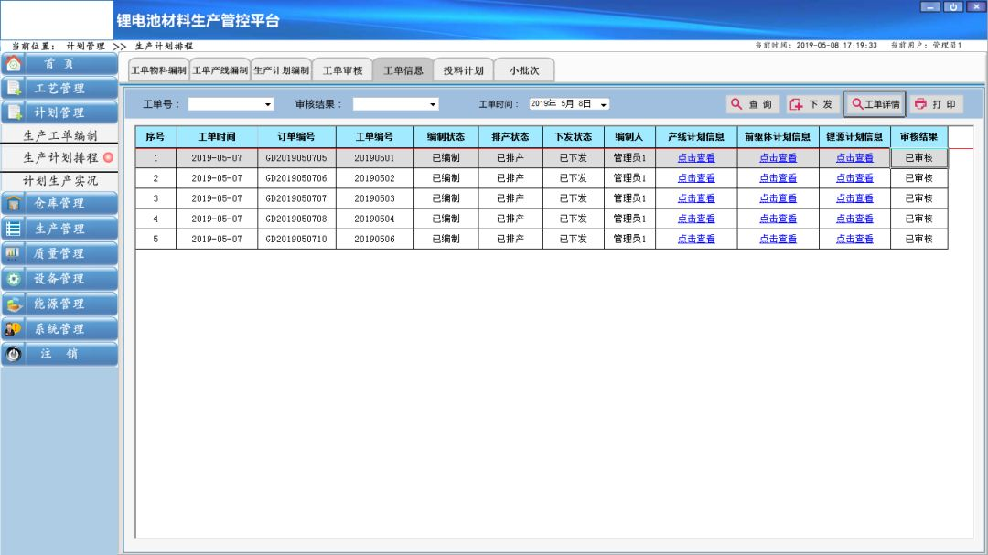Open 工艺管理 menu

[x=59, y=88]
